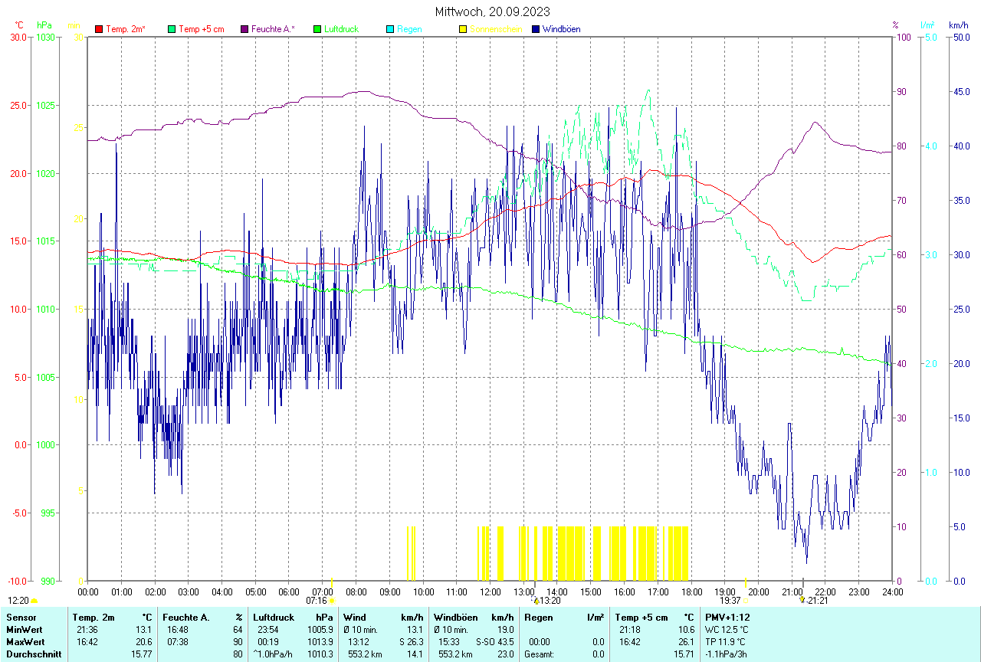Click the bright green Luftdruck legend swatch

click(317, 29)
